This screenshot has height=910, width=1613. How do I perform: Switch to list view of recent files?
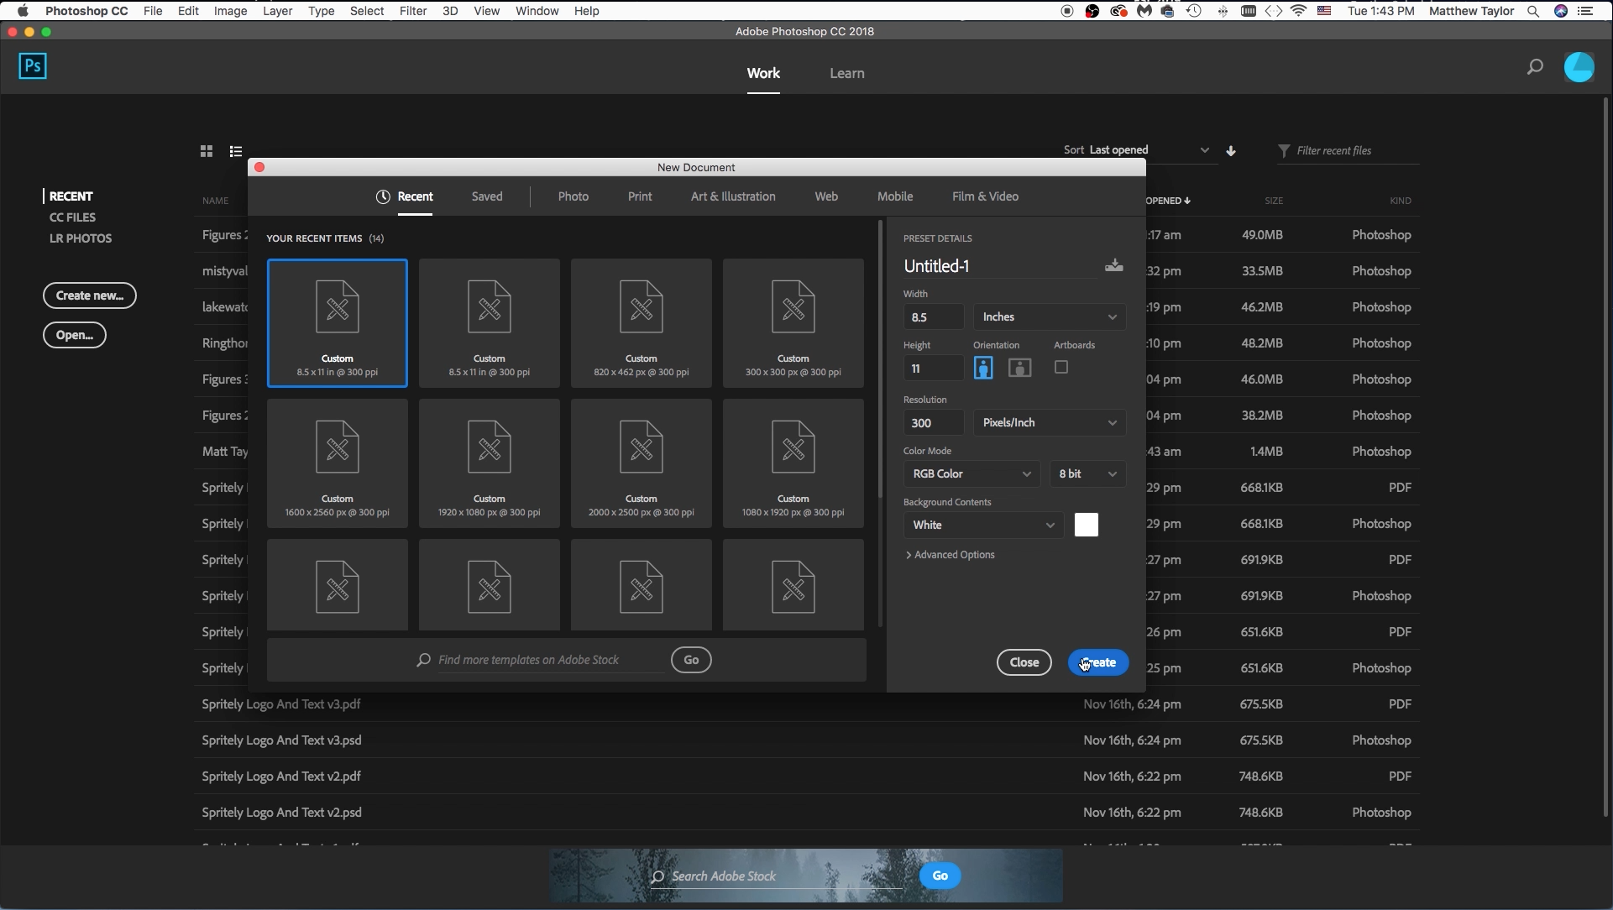click(x=236, y=151)
